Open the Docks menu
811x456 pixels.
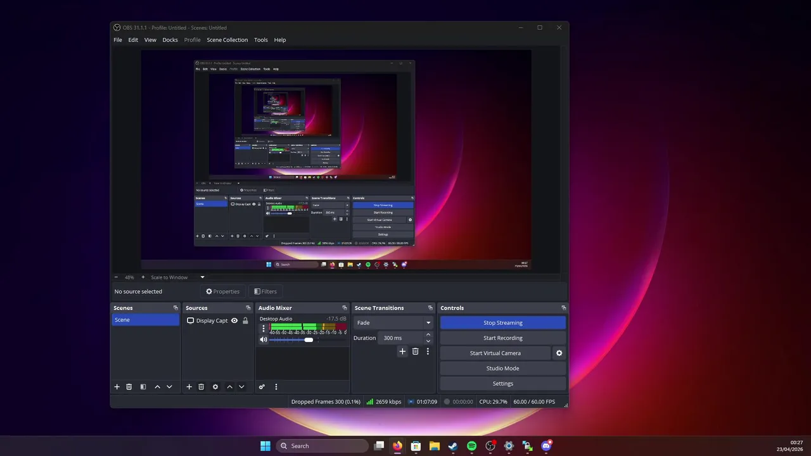(x=170, y=40)
